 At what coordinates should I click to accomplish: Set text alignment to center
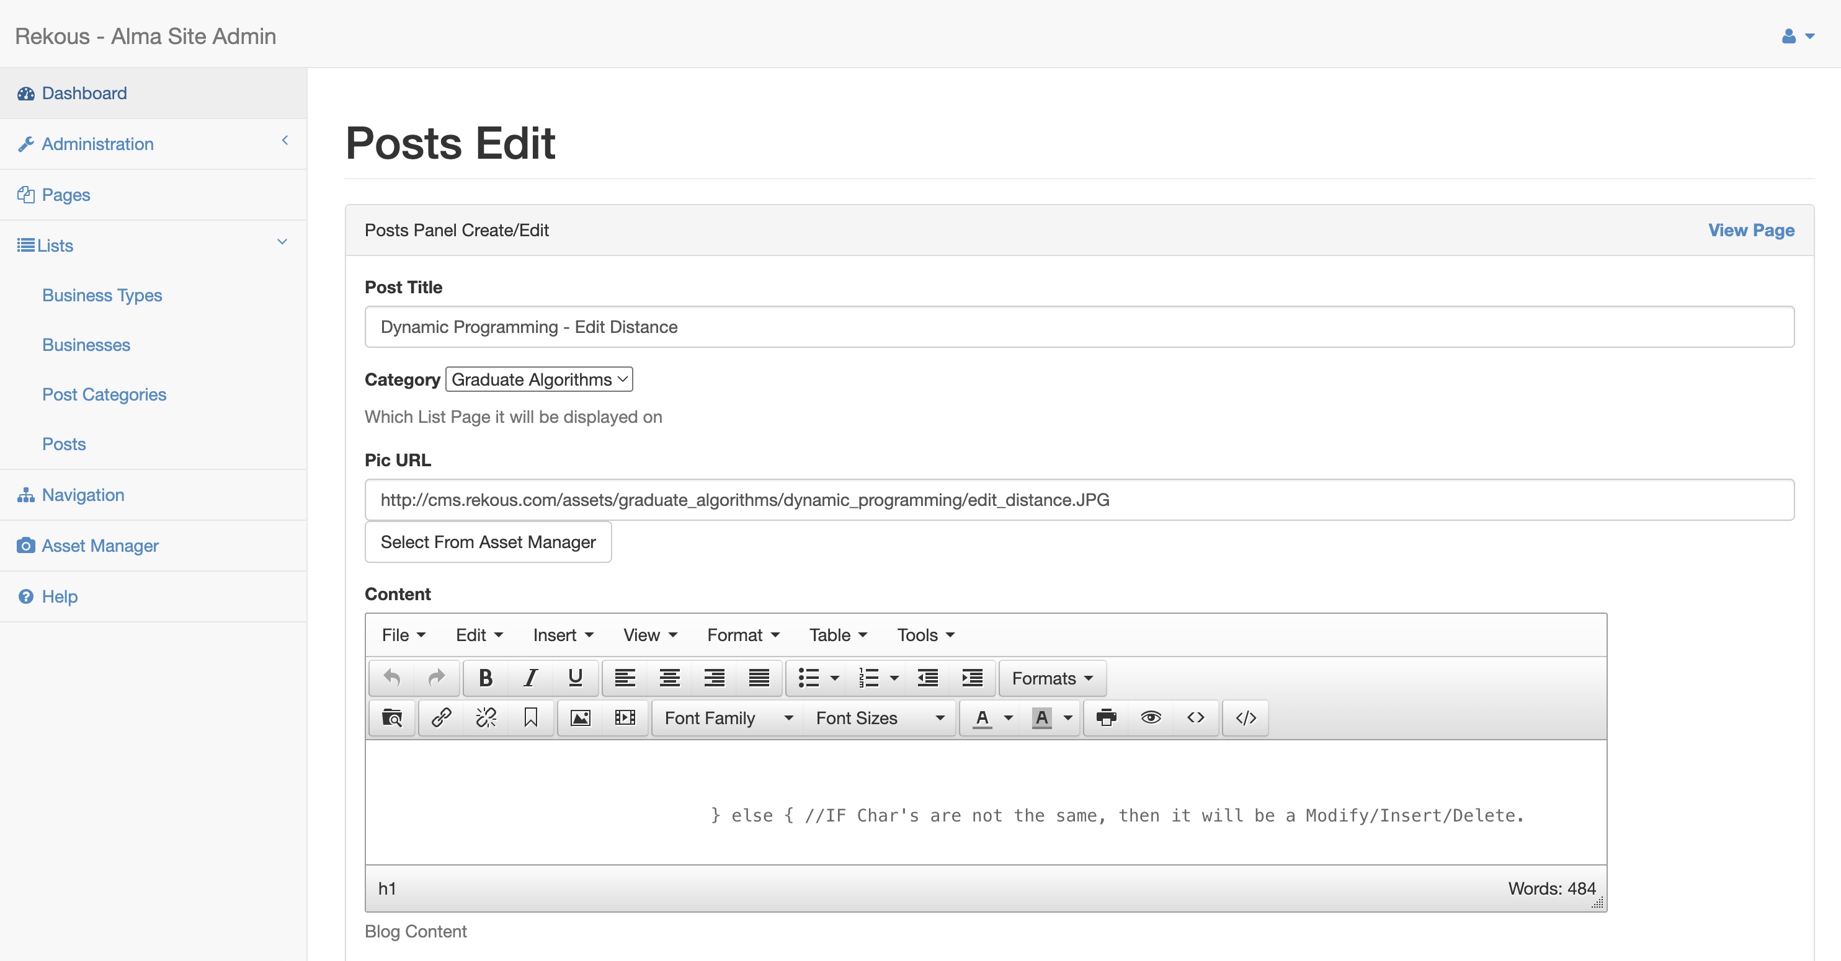[669, 678]
